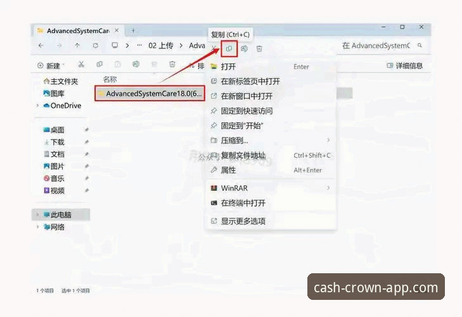462x317 pixels.
Task: Open 文档 in sidebar
Action: click(54, 154)
